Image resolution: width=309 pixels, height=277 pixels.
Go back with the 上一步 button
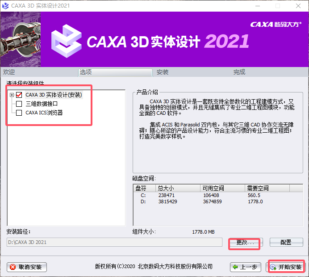tap(246, 267)
